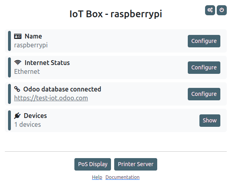Screen dimensions: 232x187
Task: Open the Help link
Action: click(97, 177)
